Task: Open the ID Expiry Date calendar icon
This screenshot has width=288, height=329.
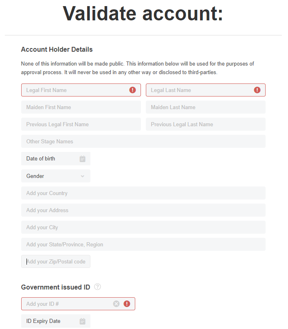Action: click(83, 321)
